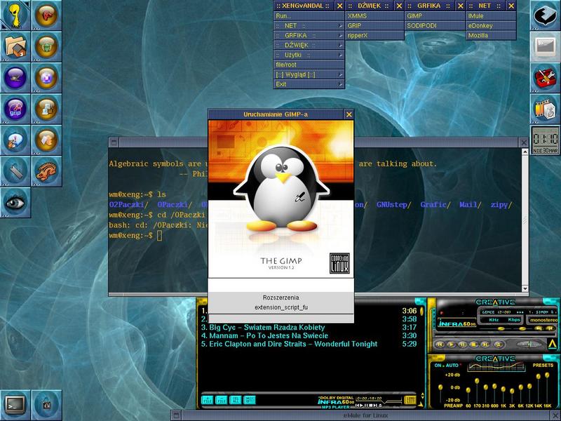Click the playlist remove file button
Image resolution: width=561 pixels, height=421 pixels.
221,400
